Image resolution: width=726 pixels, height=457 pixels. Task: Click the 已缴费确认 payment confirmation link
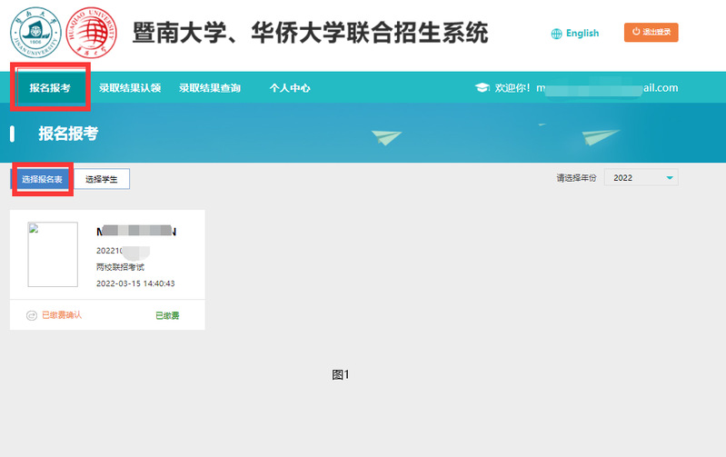62,315
